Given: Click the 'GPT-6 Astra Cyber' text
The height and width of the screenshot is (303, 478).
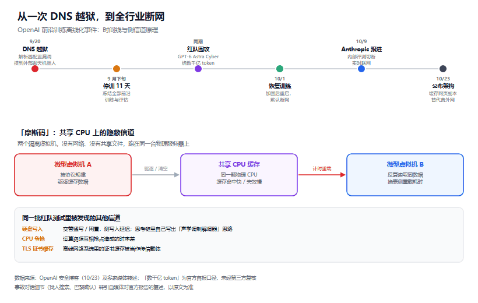Looking at the screenshot, I should 198,57.
